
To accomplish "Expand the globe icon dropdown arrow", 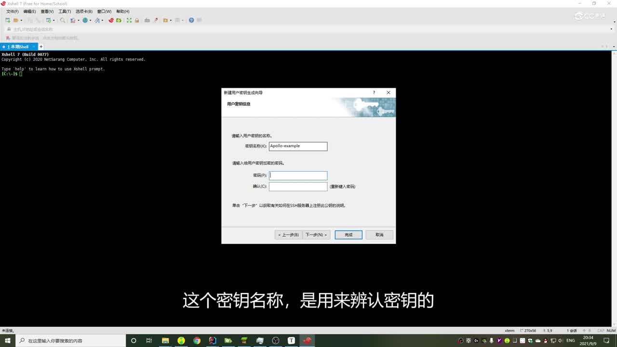I will 91,20.
